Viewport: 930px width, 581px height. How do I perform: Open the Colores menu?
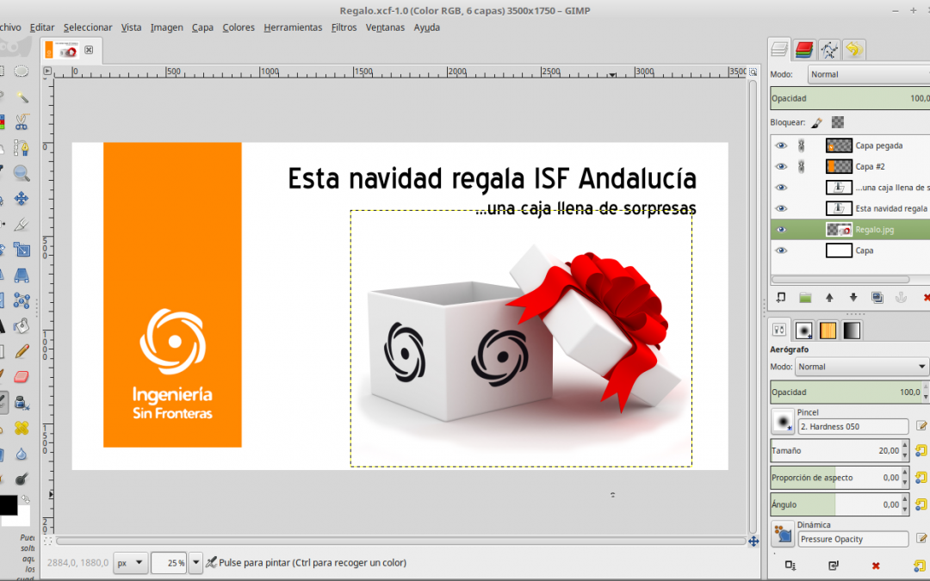point(239,28)
